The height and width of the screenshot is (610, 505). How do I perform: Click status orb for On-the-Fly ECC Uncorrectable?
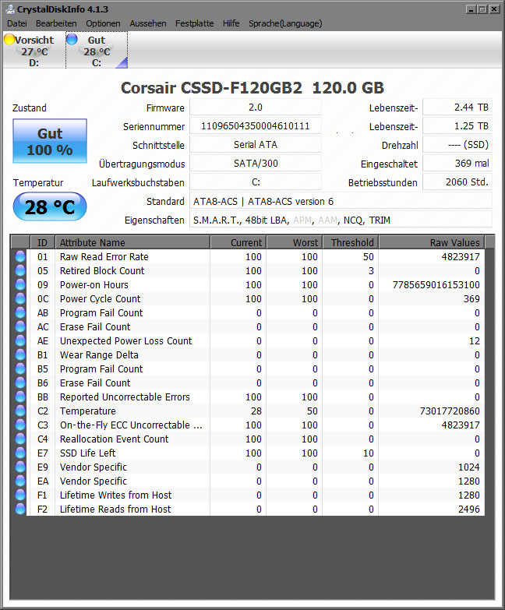(20, 425)
